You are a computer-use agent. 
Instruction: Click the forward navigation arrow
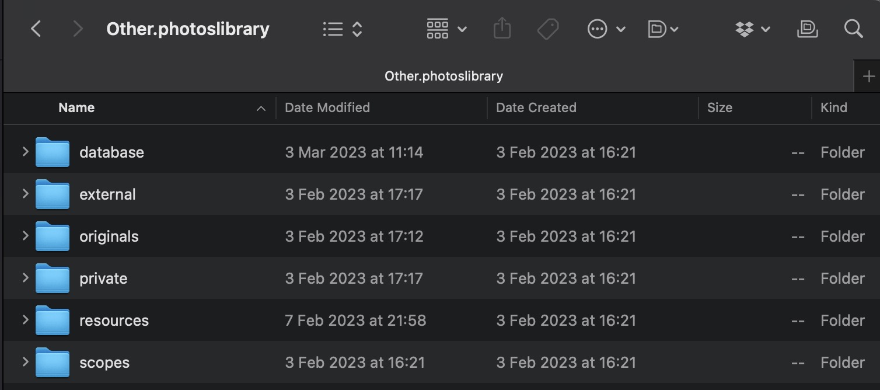pyautogui.click(x=78, y=29)
